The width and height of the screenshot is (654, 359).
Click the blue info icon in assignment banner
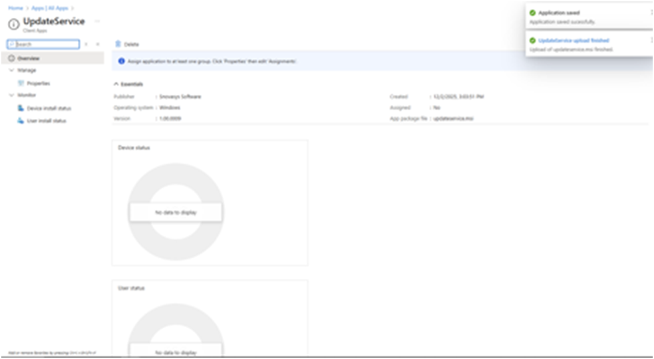[x=122, y=61]
